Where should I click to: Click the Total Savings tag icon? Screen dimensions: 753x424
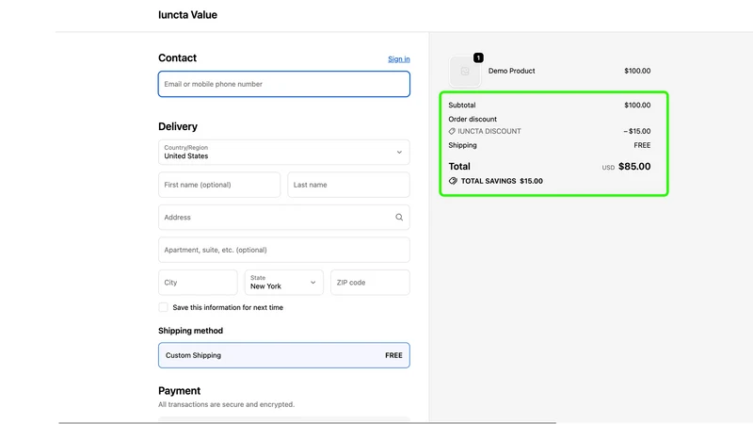pos(453,181)
